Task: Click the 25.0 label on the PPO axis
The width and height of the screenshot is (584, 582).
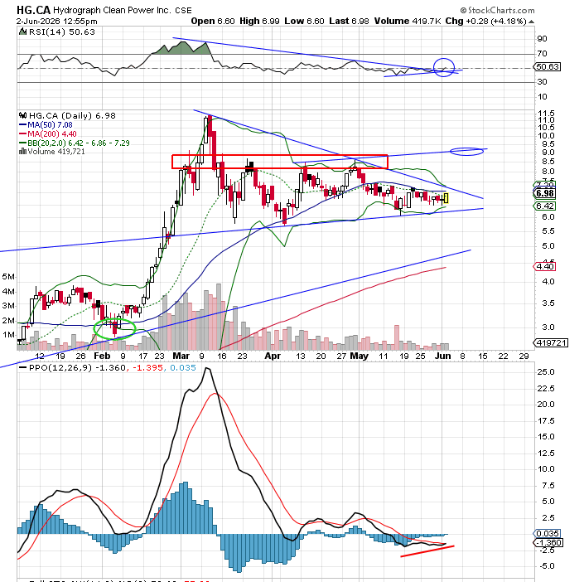Action: tap(546, 372)
